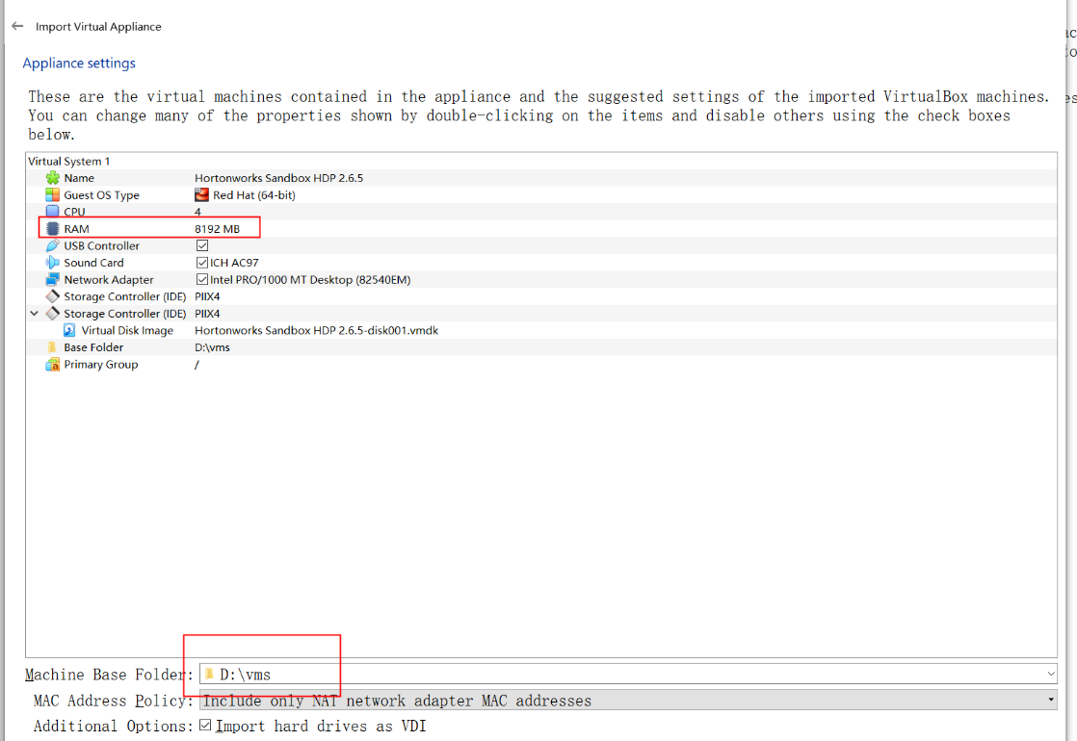Click the disk001.vmdk file name value
Screen dimensions: 1077x741
[316, 330]
